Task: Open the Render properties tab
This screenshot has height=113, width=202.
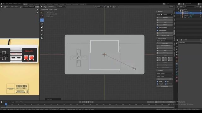Action: 177,47
